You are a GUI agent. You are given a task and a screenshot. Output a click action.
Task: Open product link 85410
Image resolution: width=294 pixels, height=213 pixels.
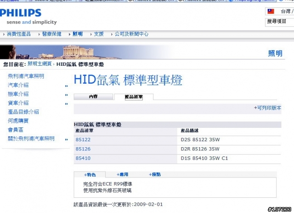coord(83,158)
